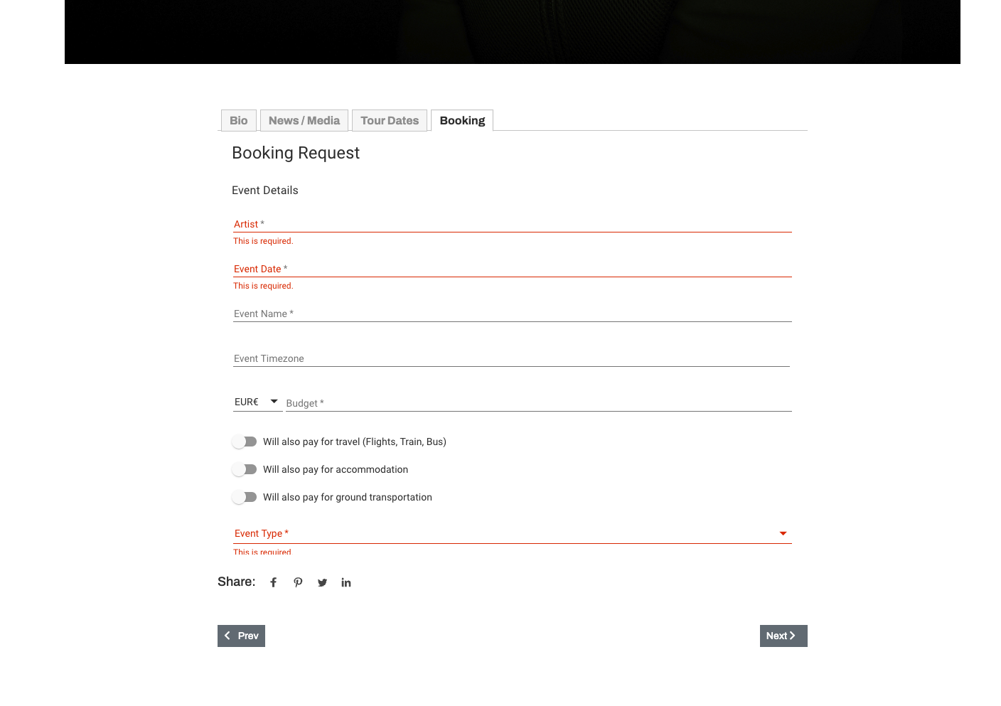Toggle paying for accommodation
This screenshot has height=706, width=1001.
click(x=245, y=469)
